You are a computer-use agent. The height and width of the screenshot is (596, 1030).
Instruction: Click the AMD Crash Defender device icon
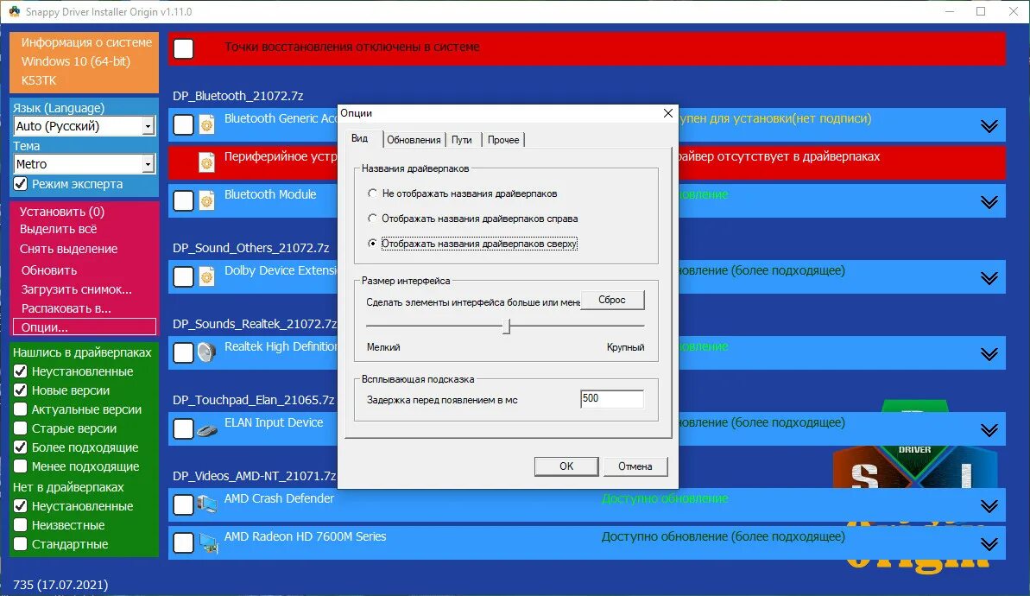(x=207, y=504)
